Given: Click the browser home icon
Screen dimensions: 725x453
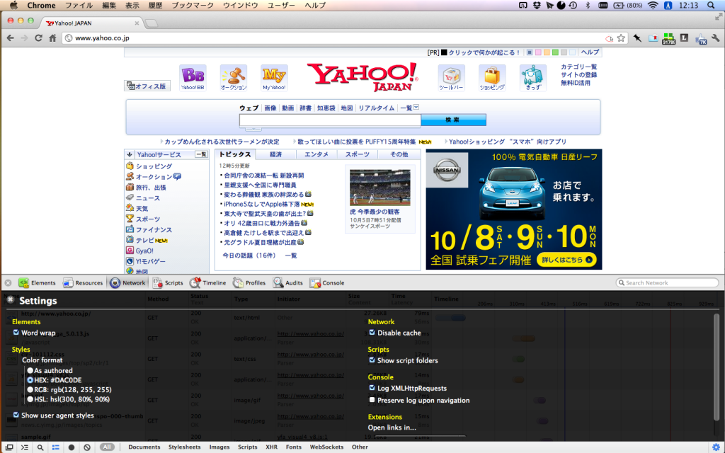Looking at the screenshot, I should pyautogui.click(x=52, y=38).
